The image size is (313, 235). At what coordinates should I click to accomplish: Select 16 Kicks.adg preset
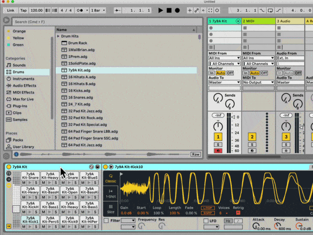coord(79,91)
